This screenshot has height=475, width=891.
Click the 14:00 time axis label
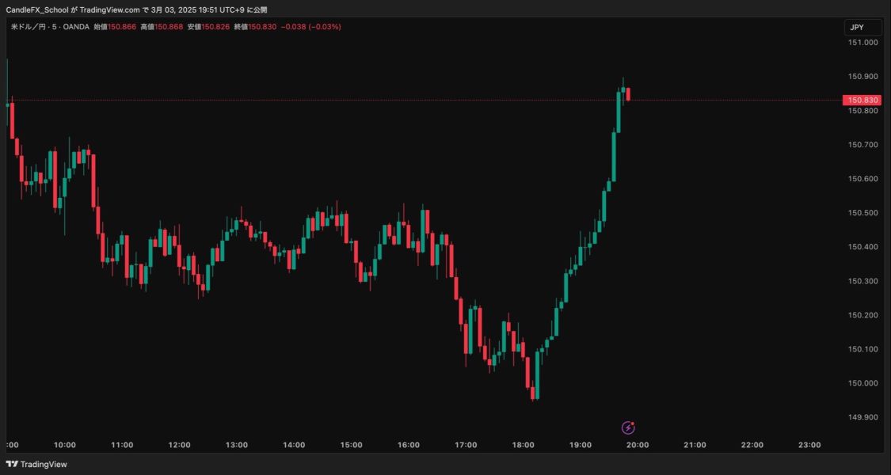pyautogui.click(x=294, y=445)
